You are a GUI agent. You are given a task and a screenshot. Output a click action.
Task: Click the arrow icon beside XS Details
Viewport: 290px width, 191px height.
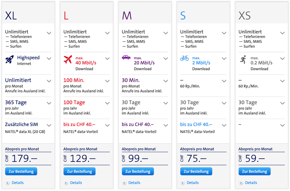(241, 183)
